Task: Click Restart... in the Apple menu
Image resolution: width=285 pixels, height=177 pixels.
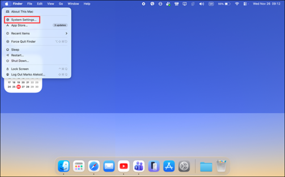Action: [x=17, y=55]
